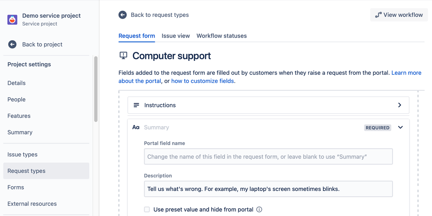Open the Workflow statuses tab
Screen dimensions: 432x216
tap(222, 36)
